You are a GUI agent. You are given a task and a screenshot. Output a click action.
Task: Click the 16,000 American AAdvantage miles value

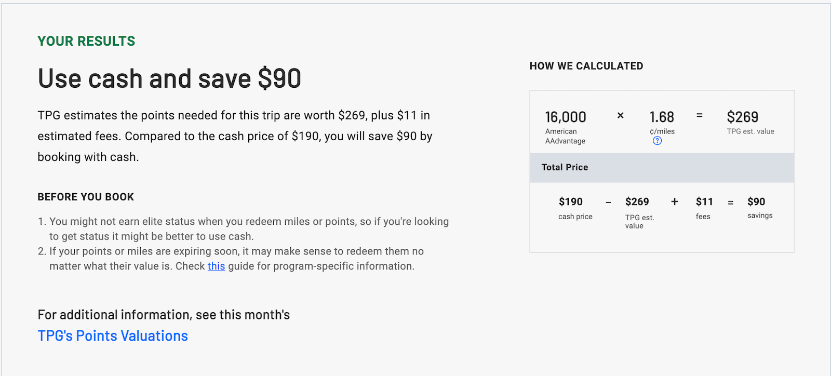pos(565,117)
